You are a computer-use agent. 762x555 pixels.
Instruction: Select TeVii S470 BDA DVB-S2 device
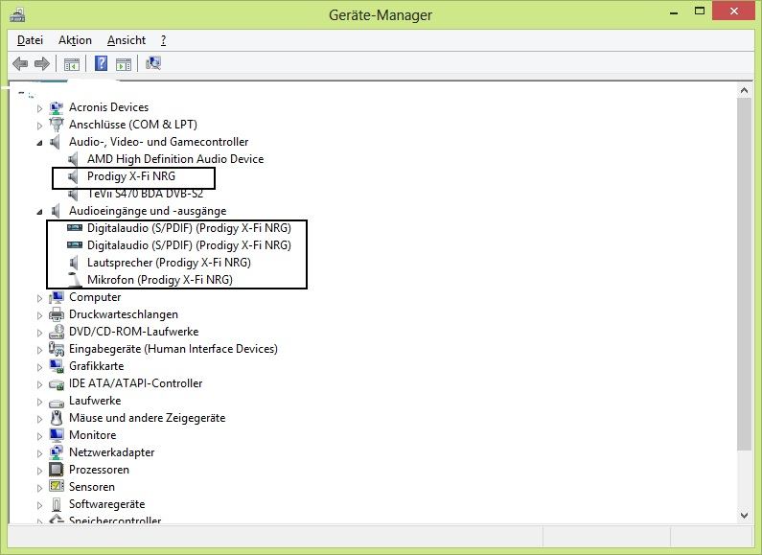coord(146,194)
